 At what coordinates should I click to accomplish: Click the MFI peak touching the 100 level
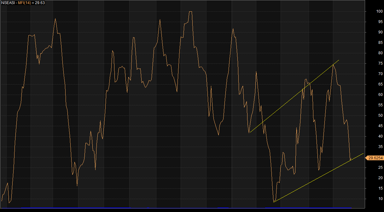pyautogui.click(x=190, y=12)
